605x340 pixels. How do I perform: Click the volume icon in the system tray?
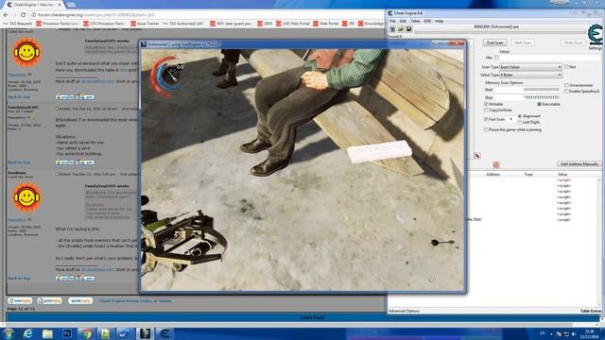point(574,333)
